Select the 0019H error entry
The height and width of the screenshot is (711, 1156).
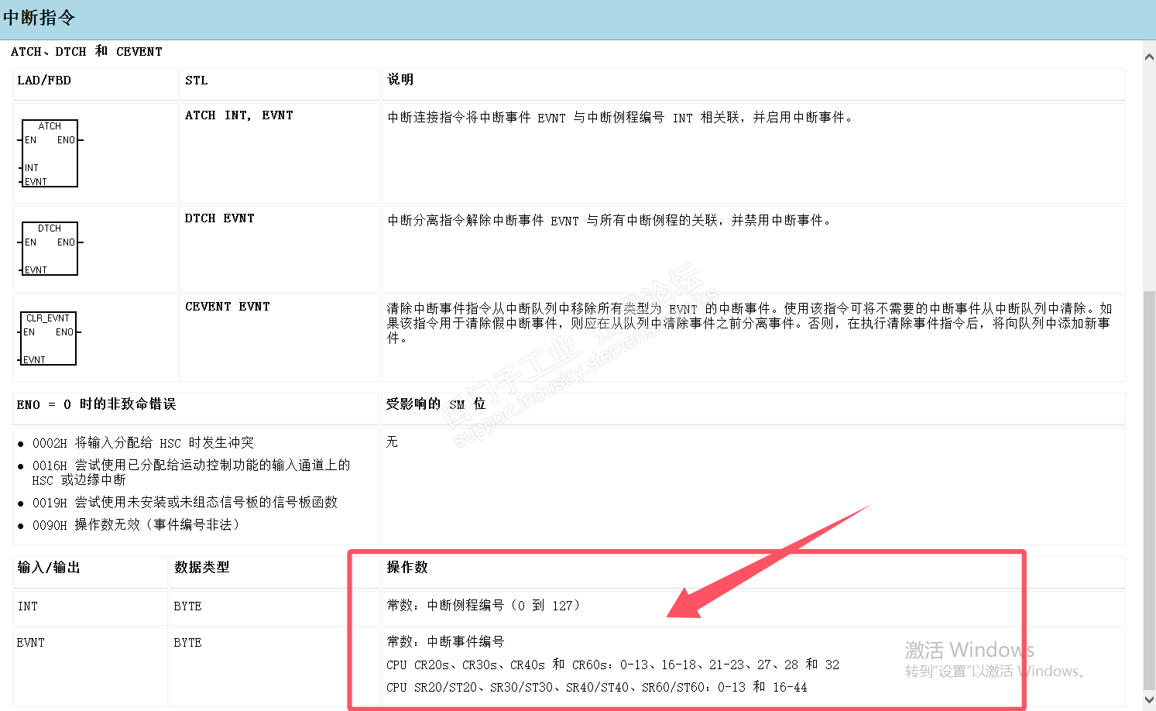click(x=185, y=503)
